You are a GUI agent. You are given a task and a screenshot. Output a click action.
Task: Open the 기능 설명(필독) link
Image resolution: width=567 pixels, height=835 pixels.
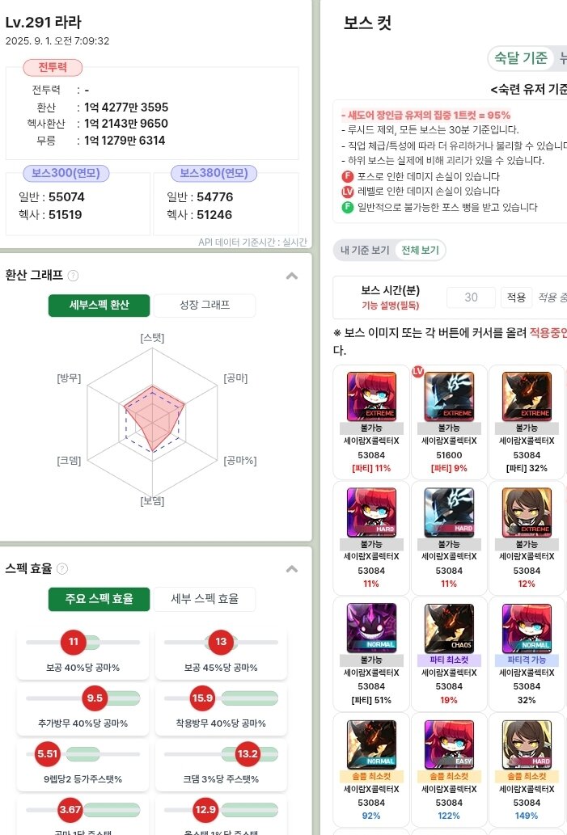coord(391,306)
